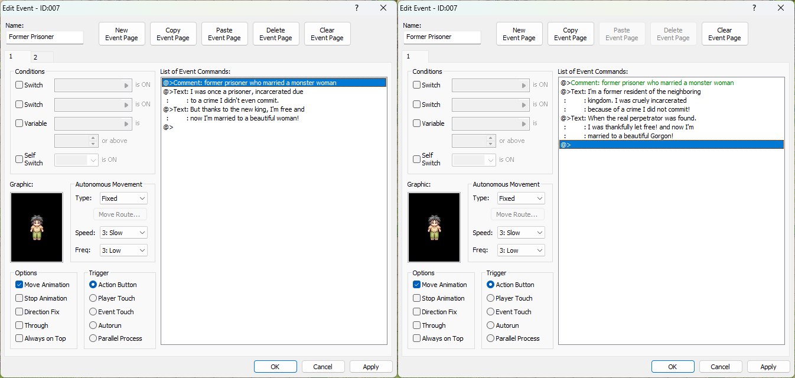Click New Event Page in left window
Viewport: 795px width, 378px height.
(122, 34)
